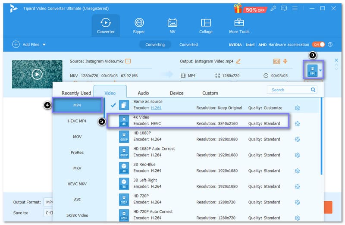Open settings gear for HD 1080P
This screenshot has height=225, width=345.
pyautogui.click(x=297, y=140)
